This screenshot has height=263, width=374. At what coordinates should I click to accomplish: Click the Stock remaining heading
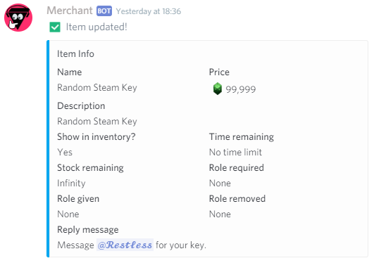pyautogui.click(x=90, y=167)
